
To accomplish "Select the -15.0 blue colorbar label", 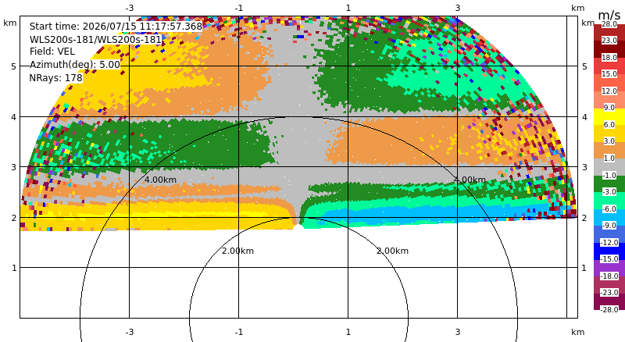I will tap(609, 258).
